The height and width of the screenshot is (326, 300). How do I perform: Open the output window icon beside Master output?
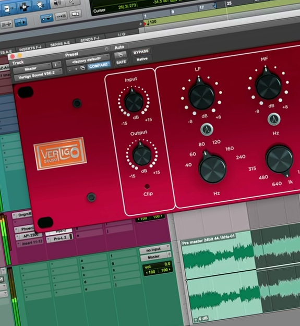point(169,254)
